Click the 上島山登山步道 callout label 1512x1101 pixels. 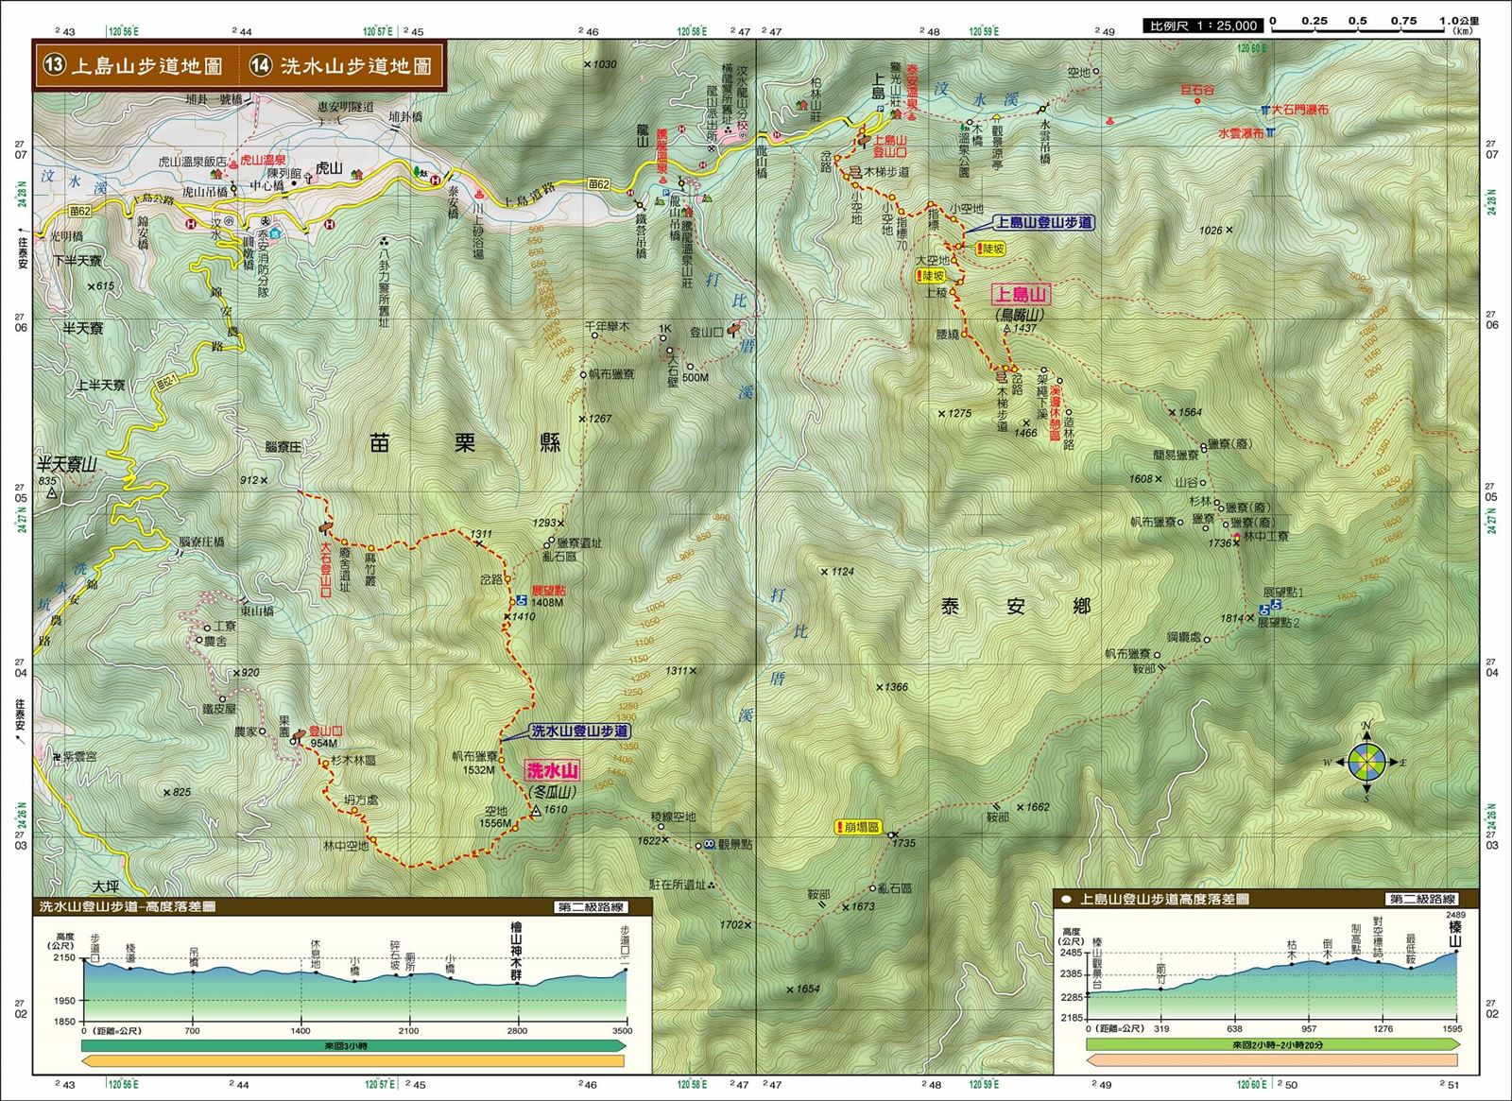pos(1042,223)
